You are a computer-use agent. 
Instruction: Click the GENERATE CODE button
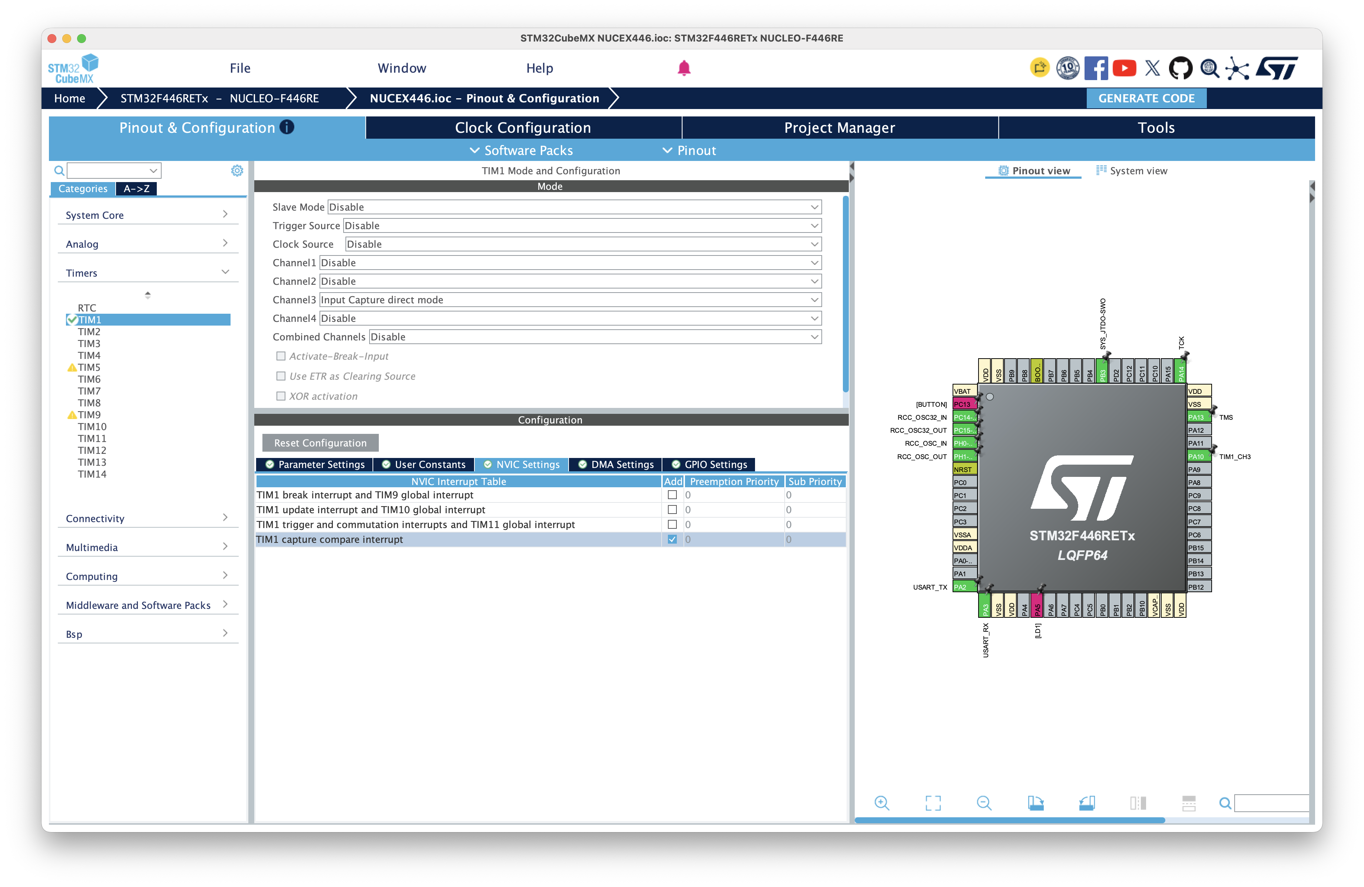coord(1146,98)
